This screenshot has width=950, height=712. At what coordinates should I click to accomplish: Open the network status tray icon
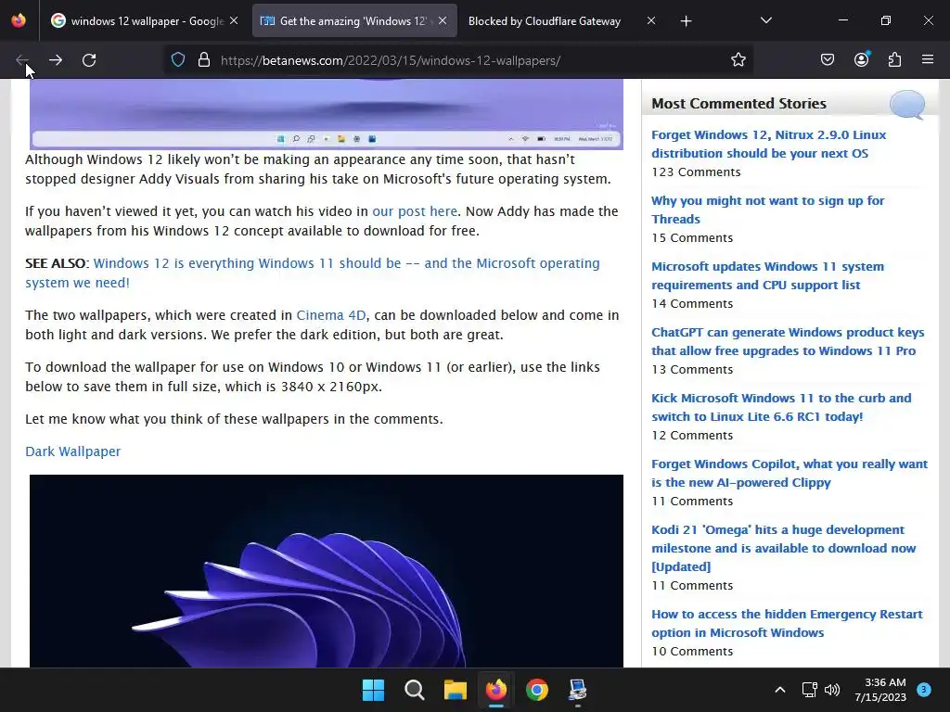point(809,690)
